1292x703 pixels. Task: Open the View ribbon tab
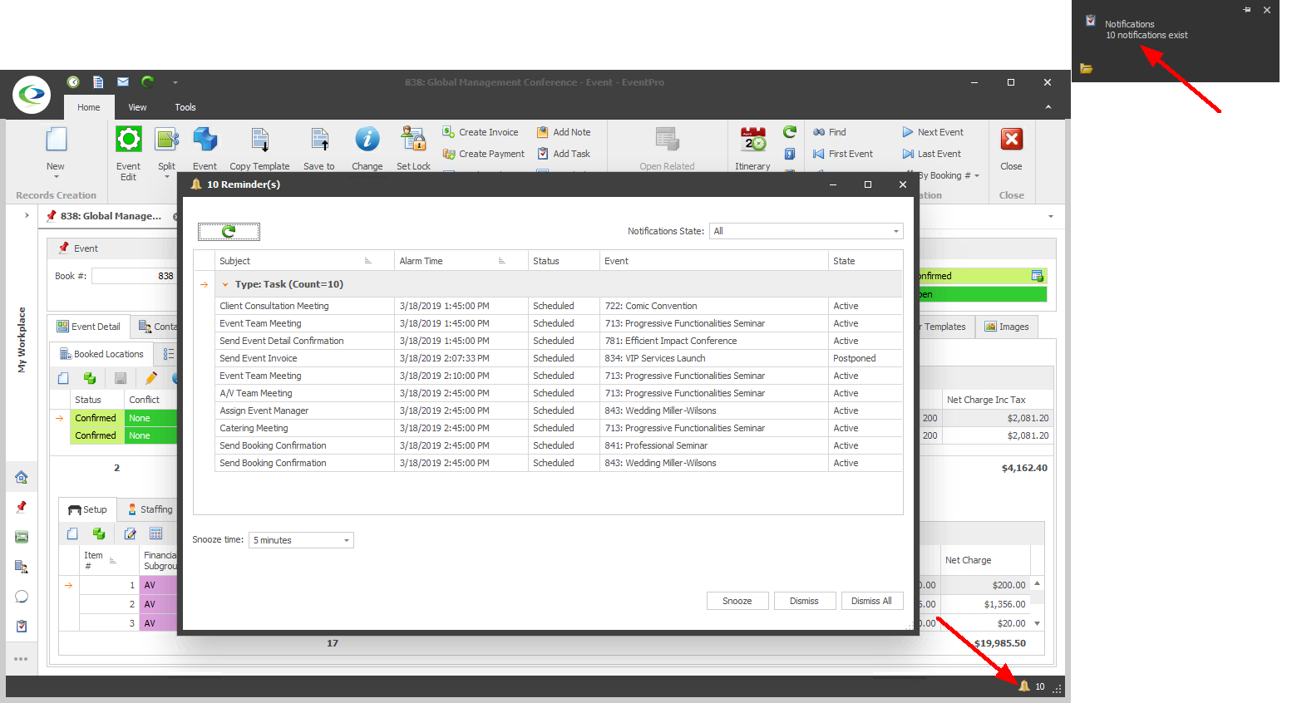coord(137,107)
